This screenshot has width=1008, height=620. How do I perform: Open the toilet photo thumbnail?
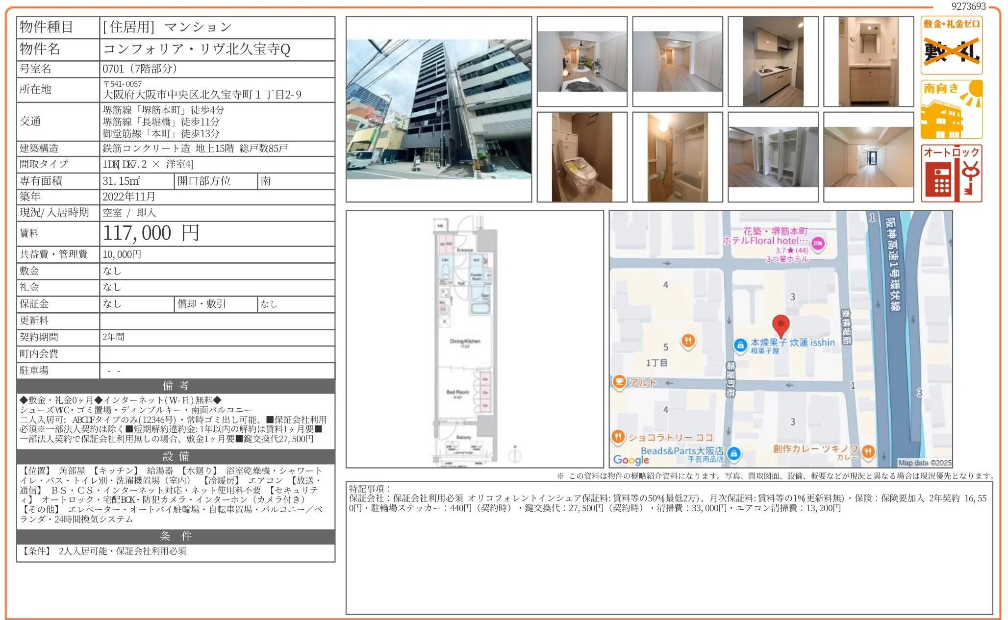(582, 157)
